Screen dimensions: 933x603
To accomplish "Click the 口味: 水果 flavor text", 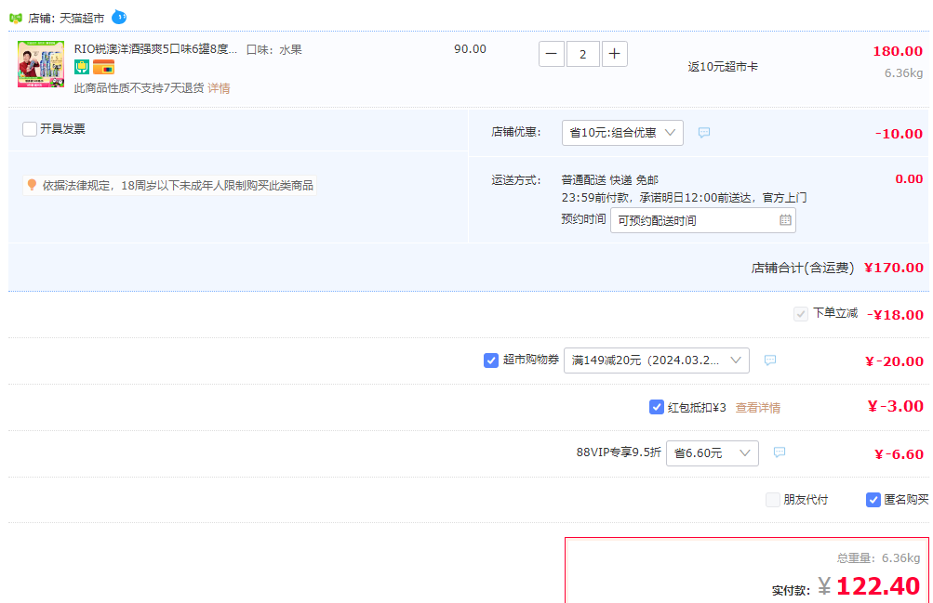I will 274,50.
